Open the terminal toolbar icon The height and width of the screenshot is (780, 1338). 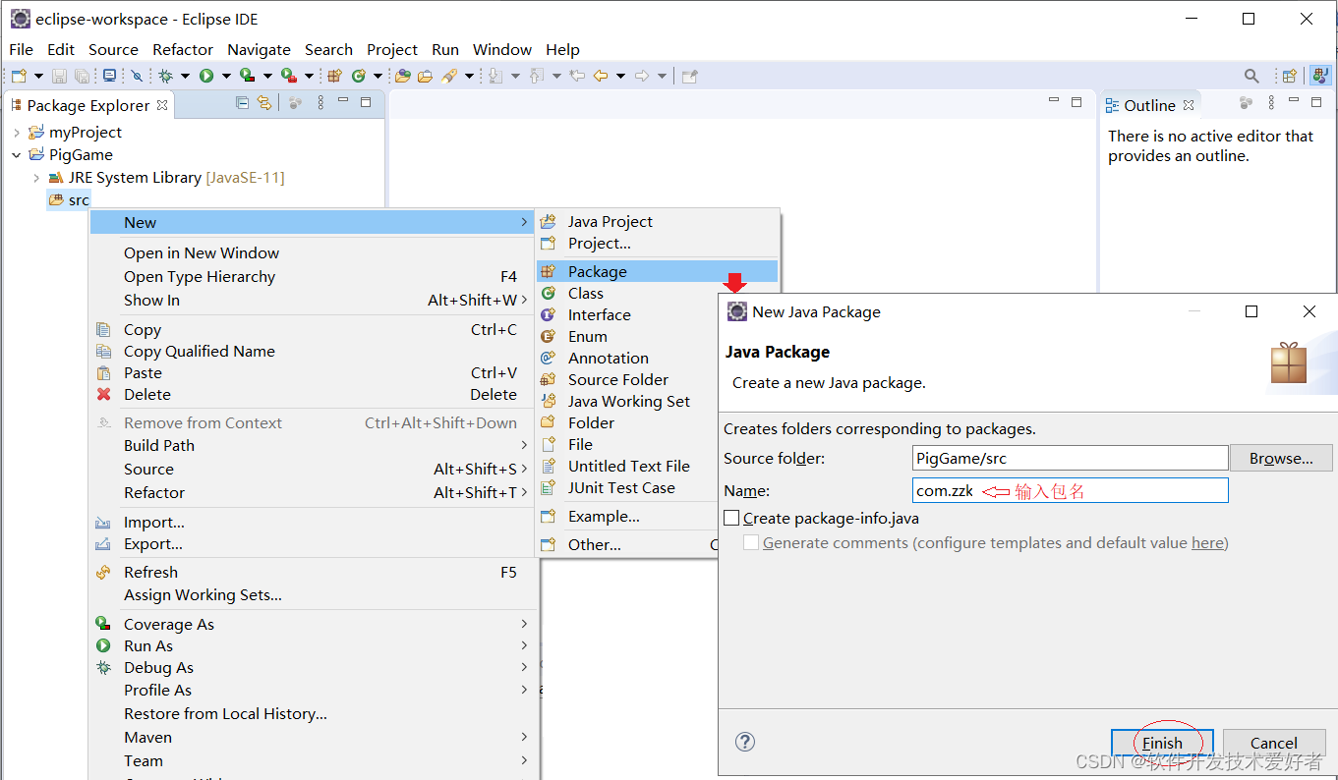point(109,76)
